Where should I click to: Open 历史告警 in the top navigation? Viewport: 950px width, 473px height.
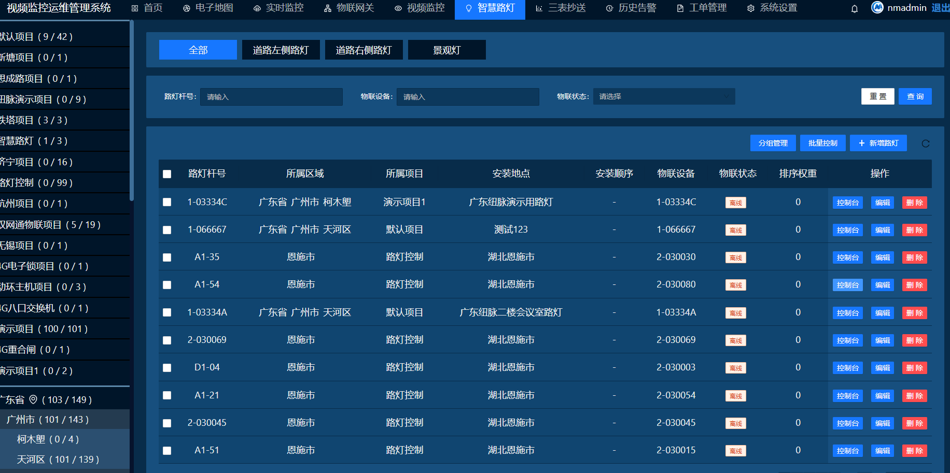(x=631, y=8)
